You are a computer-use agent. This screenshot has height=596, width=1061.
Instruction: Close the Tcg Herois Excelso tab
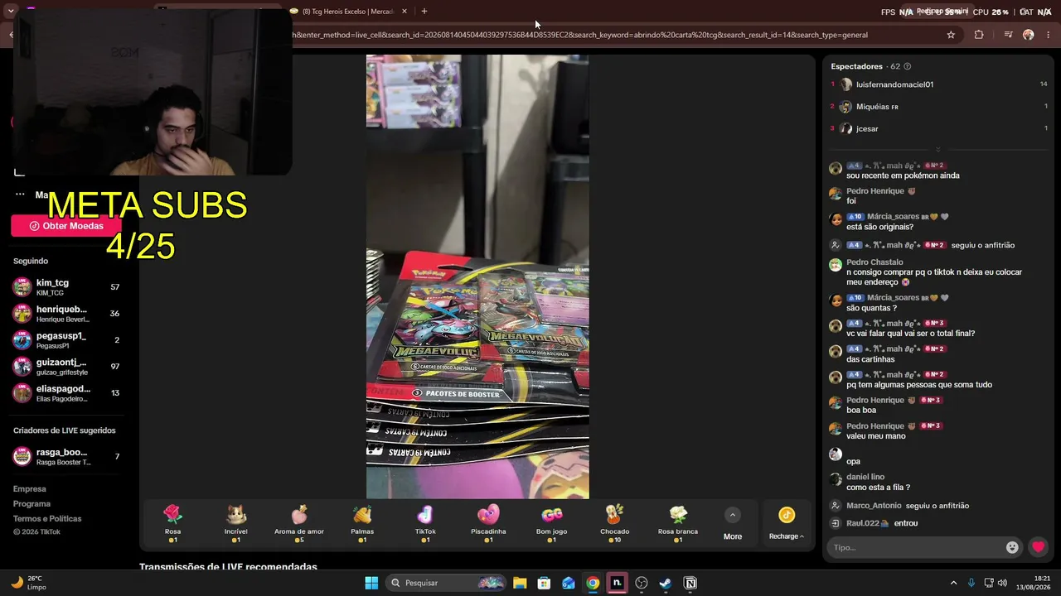[x=405, y=12]
